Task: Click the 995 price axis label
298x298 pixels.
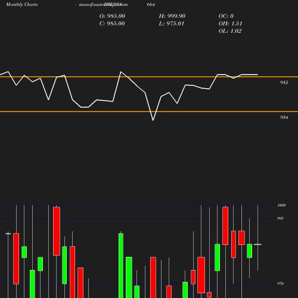Action: [280, 218]
